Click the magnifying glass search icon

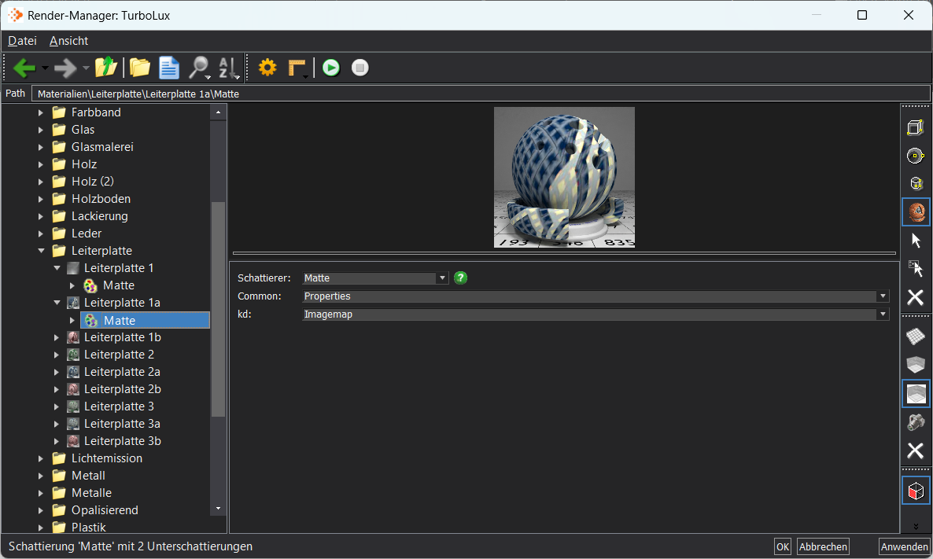point(199,68)
